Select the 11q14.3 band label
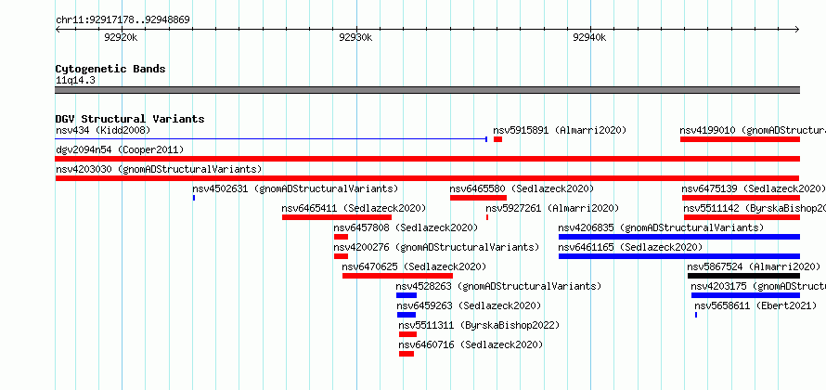 pos(75,80)
